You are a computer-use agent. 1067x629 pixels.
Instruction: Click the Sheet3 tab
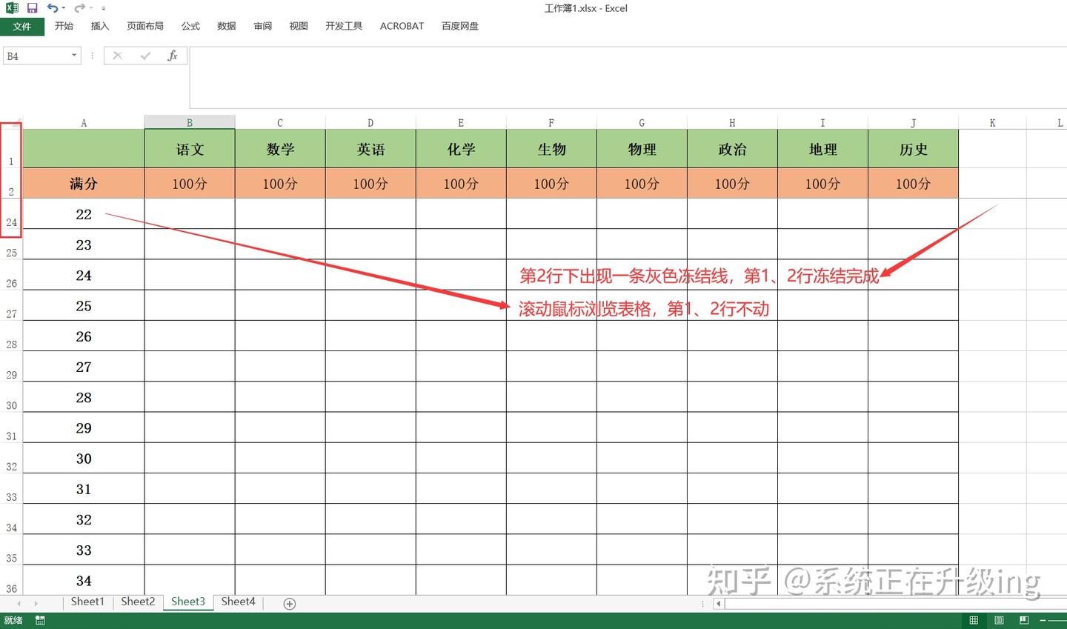point(188,602)
